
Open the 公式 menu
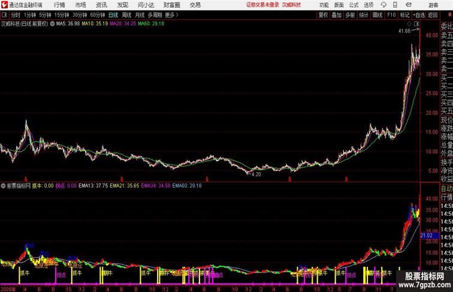coord(354,5)
